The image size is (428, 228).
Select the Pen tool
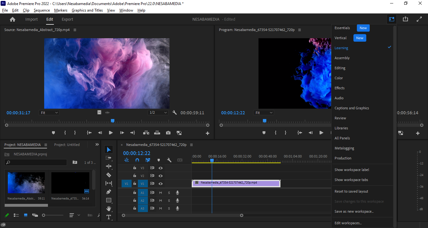click(109, 192)
